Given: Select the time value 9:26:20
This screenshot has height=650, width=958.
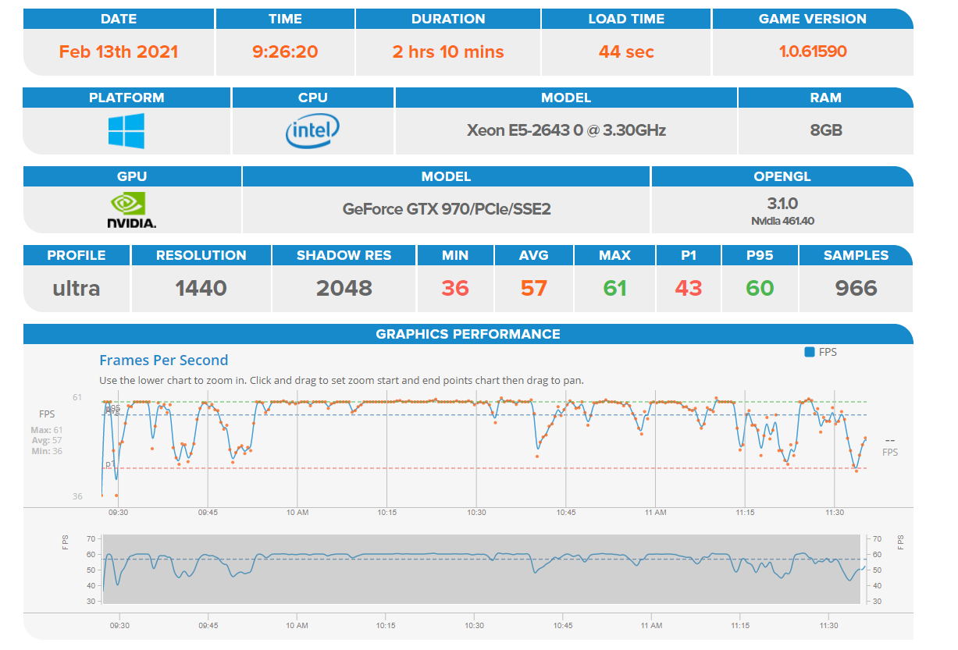Looking at the screenshot, I should tap(285, 52).
